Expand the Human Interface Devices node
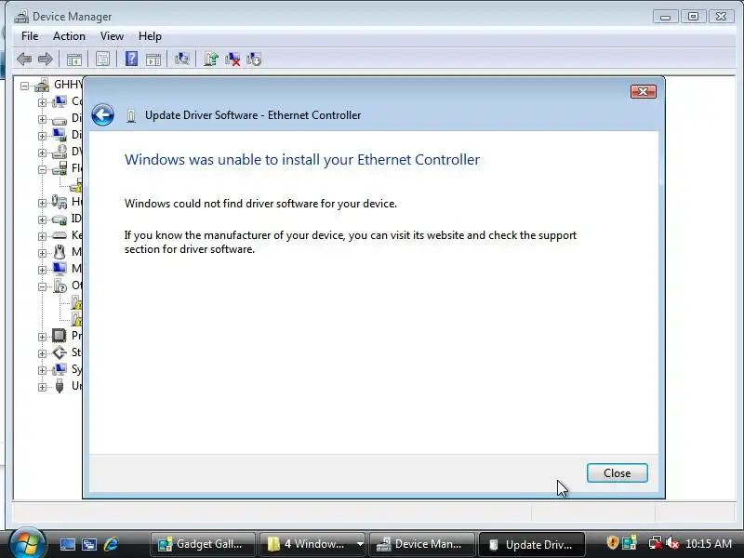This screenshot has height=558, width=744. tap(42, 203)
